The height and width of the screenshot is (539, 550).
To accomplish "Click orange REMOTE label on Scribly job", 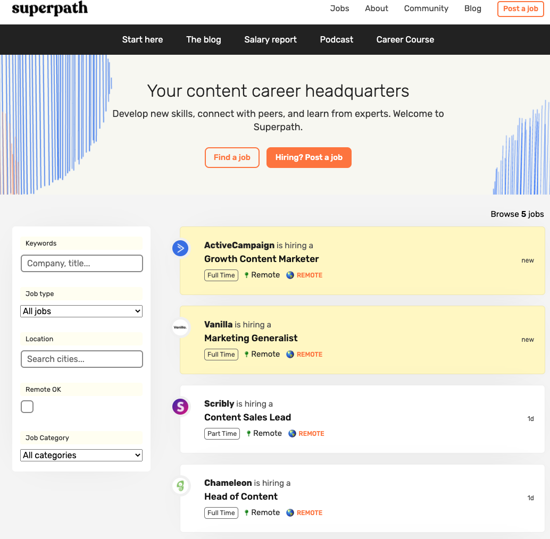I will tap(312, 434).
